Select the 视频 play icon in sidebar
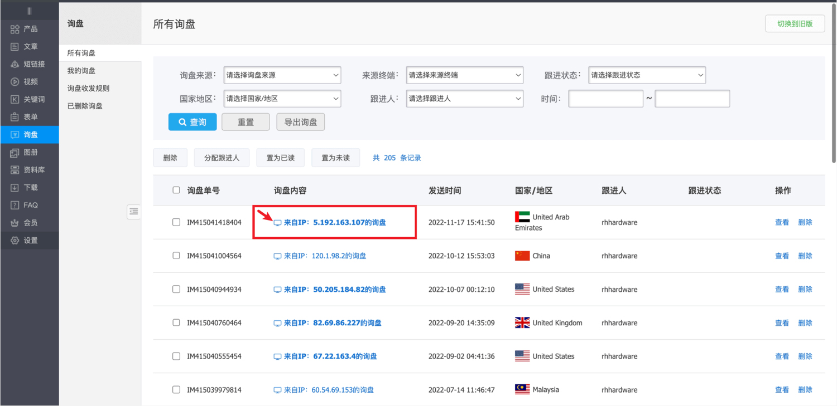Image resolution: width=837 pixels, height=406 pixels. (15, 82)
